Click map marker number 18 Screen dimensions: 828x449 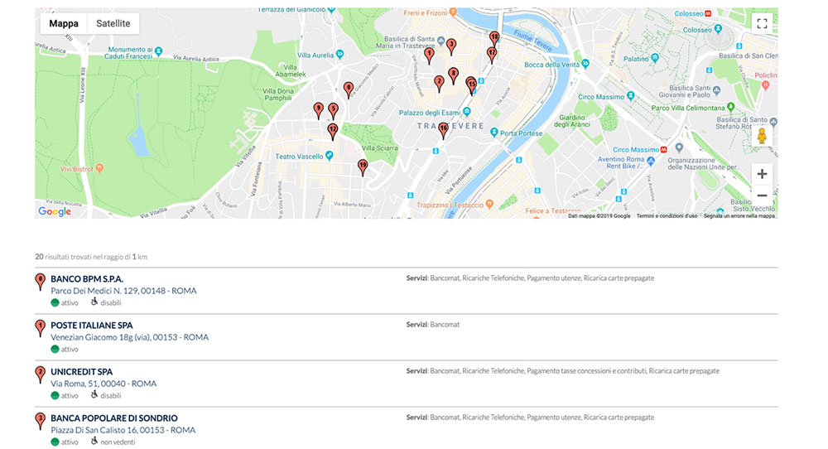(x=494, y=39)
